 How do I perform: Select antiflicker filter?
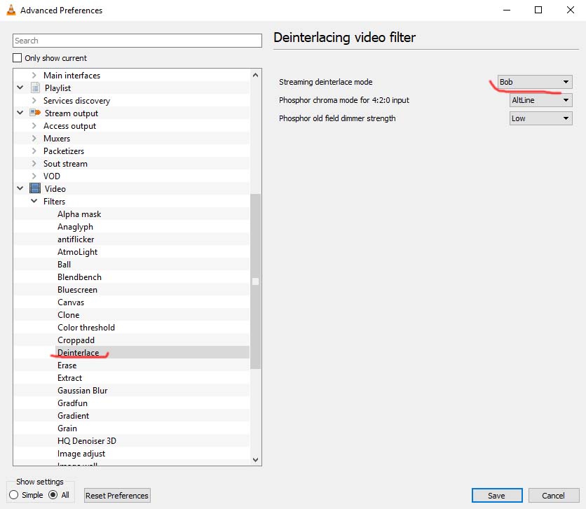pyautogui.click(x=76, y=239)
